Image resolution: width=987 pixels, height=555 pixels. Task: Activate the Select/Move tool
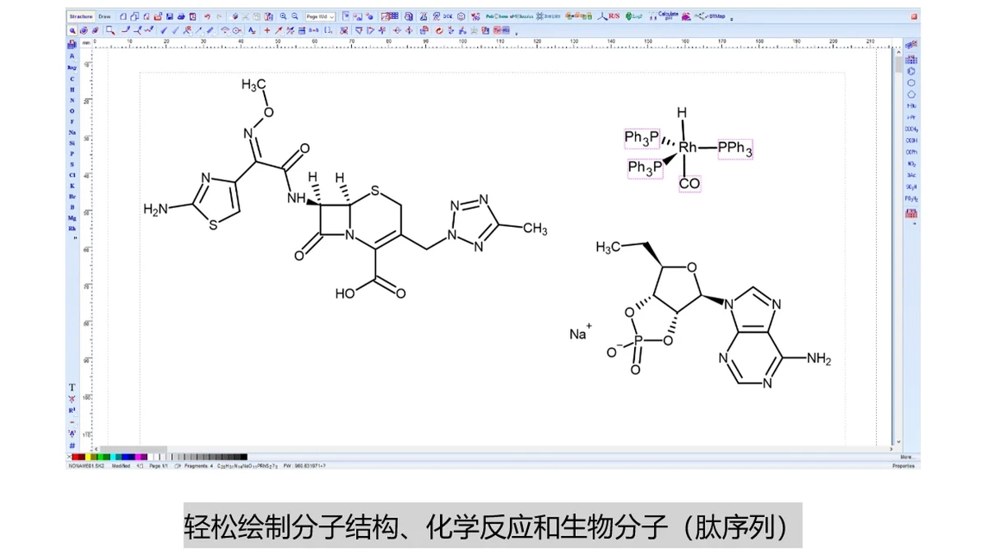tap(72, 30)
